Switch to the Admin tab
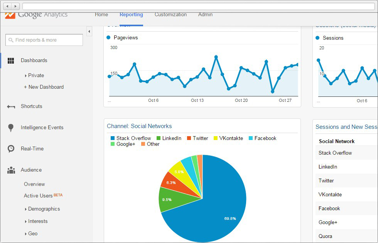Screen dimensions: 378x243 pyautogui.click(x=205, y=15)
